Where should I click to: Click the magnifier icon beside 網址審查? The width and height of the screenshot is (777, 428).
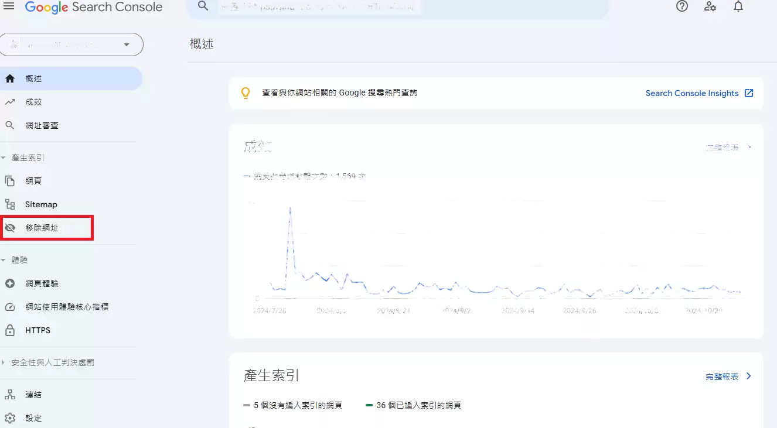click(x=10, y=125)
